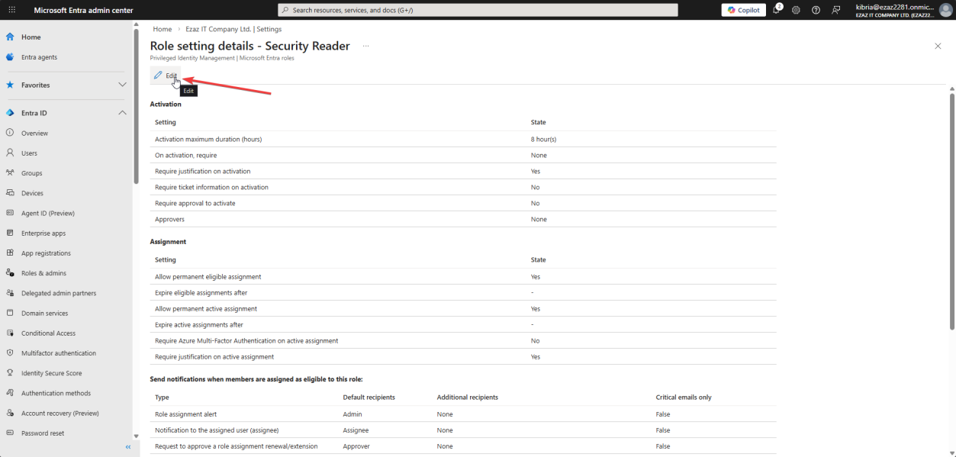Click the feedback icon in header
956x457 pixels.
click(x=836, y=10)
